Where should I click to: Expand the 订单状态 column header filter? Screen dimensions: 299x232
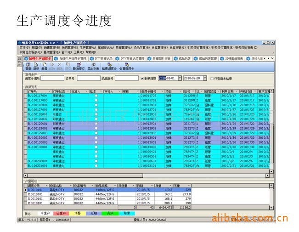(68, 91)
